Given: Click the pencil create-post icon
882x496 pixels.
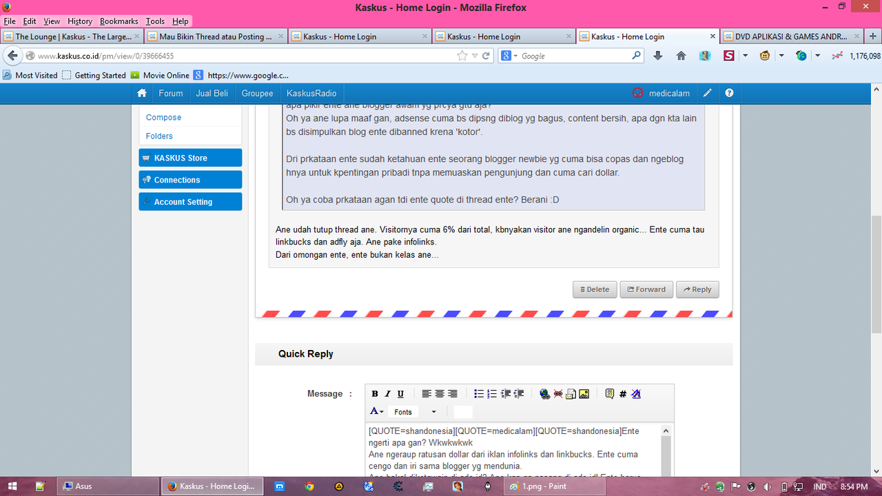Looking at the screenshot, I should (x=707, y=93).
